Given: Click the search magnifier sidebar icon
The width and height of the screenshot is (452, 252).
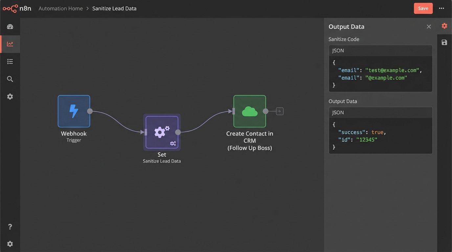Looking at the screenshot, I should [x=10, y=79].
